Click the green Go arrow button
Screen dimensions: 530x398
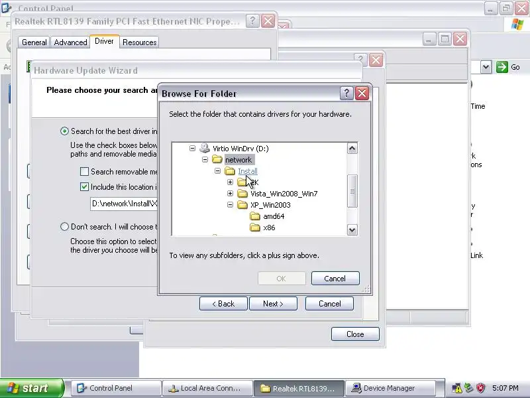[502, 67]
